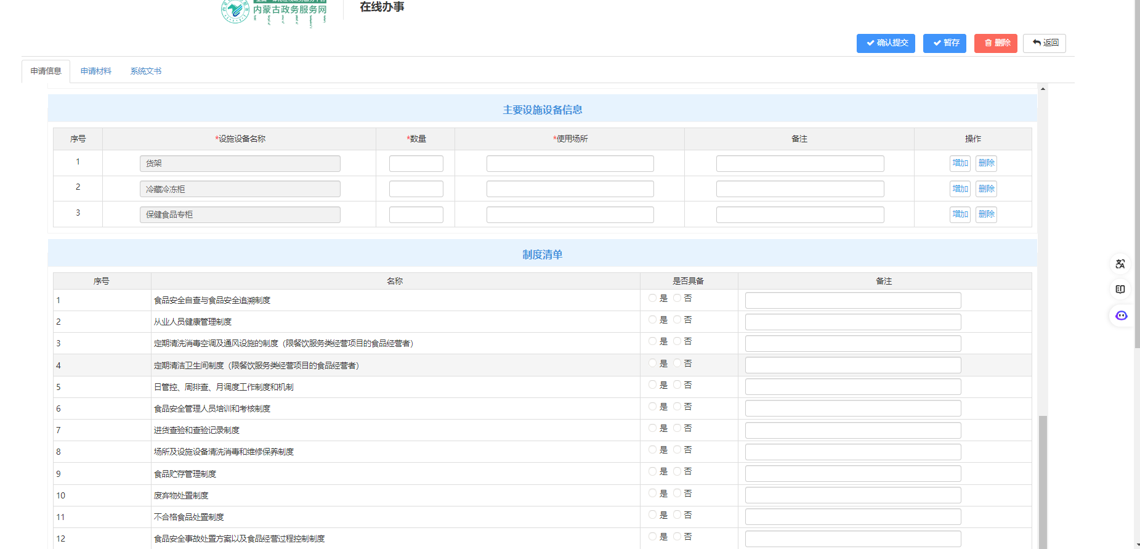Click the translate icon in side panel
1140x549 pixels.
point(1120,264)
